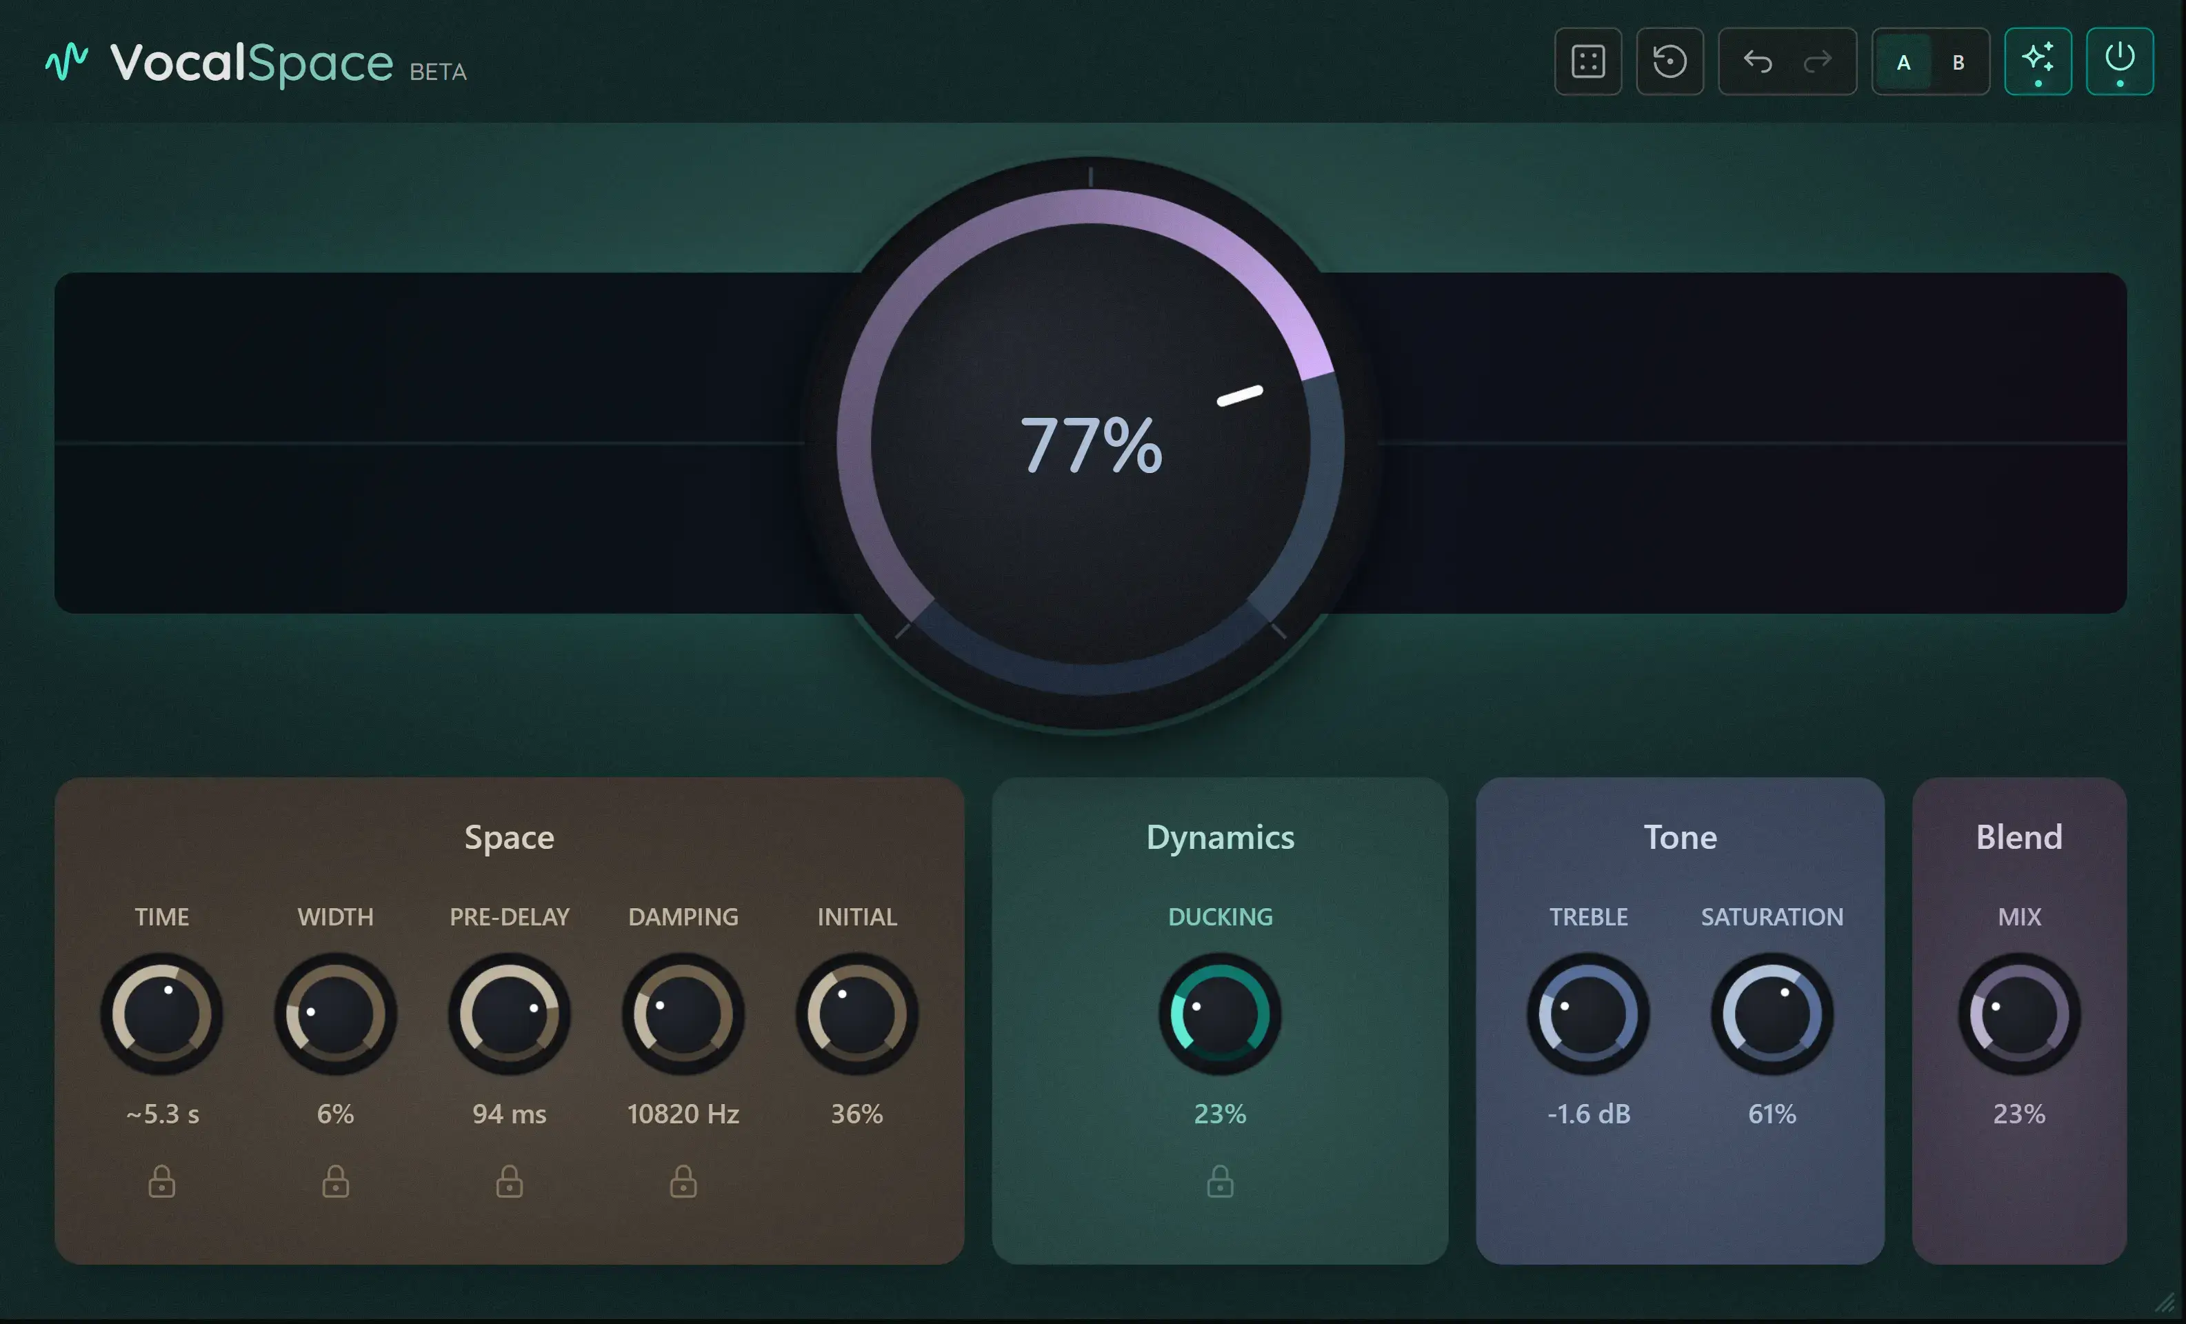This screenshot has width=2186, height=1324.
Task: Lock the TIME parameter
Action: [x=161, y=1181]
